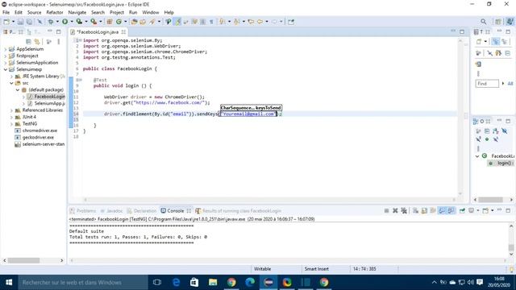This screenshot has width=516, height=290.
Task: Click the Outline panel horizontal scrollbar thumb
Action: tap(490, 200)
